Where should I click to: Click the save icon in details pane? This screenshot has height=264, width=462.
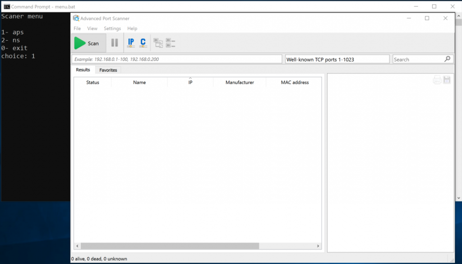coord(447,80)
